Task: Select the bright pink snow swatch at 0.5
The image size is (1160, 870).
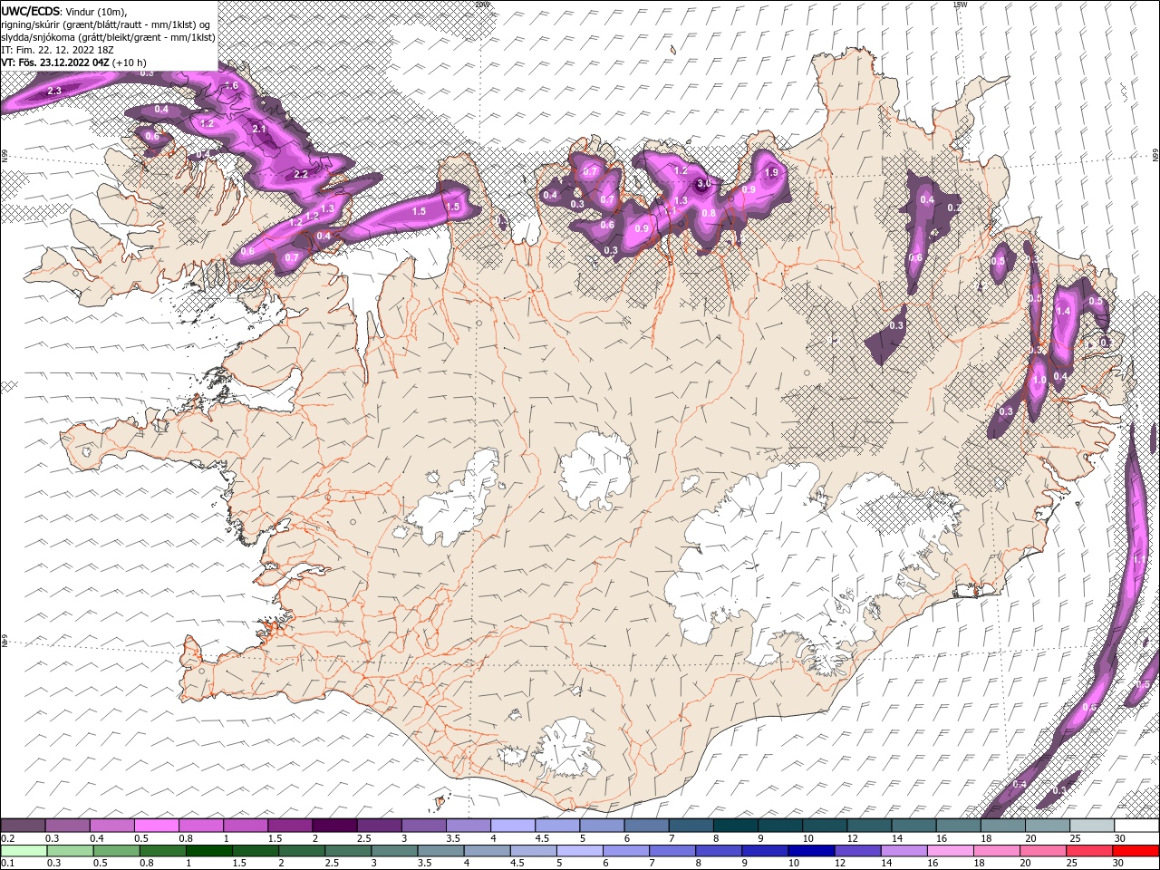Action: point(156,826)
